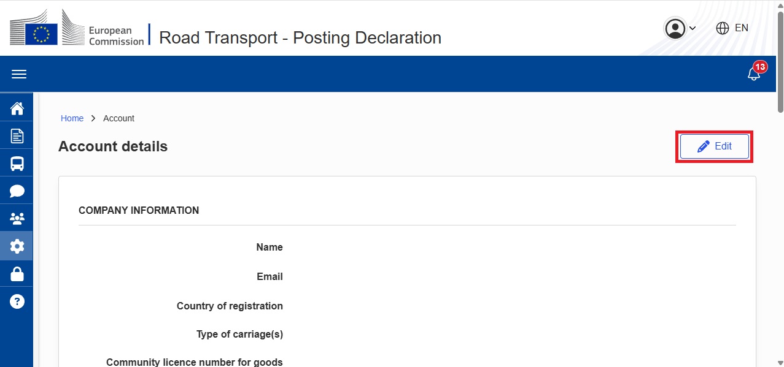Image resolution: width=784 pixels, height=367 pixels.
Task: Click the Edit account button
Action: (715, 146)
